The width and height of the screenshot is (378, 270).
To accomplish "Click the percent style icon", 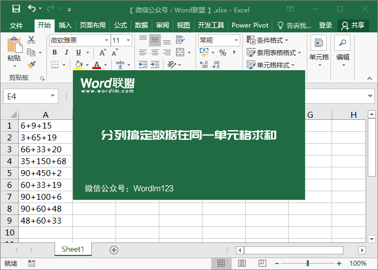I will coord(222,52).
